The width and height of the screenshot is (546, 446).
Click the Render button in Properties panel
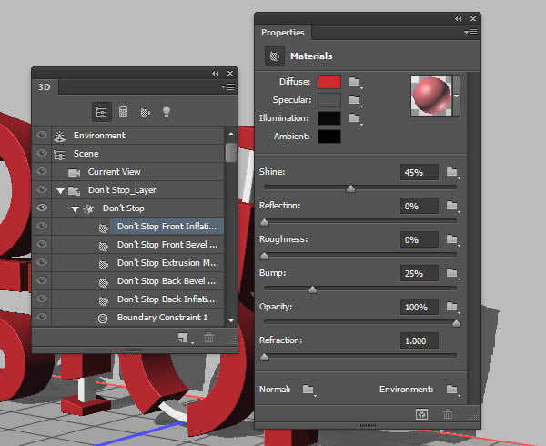[421, 414]
